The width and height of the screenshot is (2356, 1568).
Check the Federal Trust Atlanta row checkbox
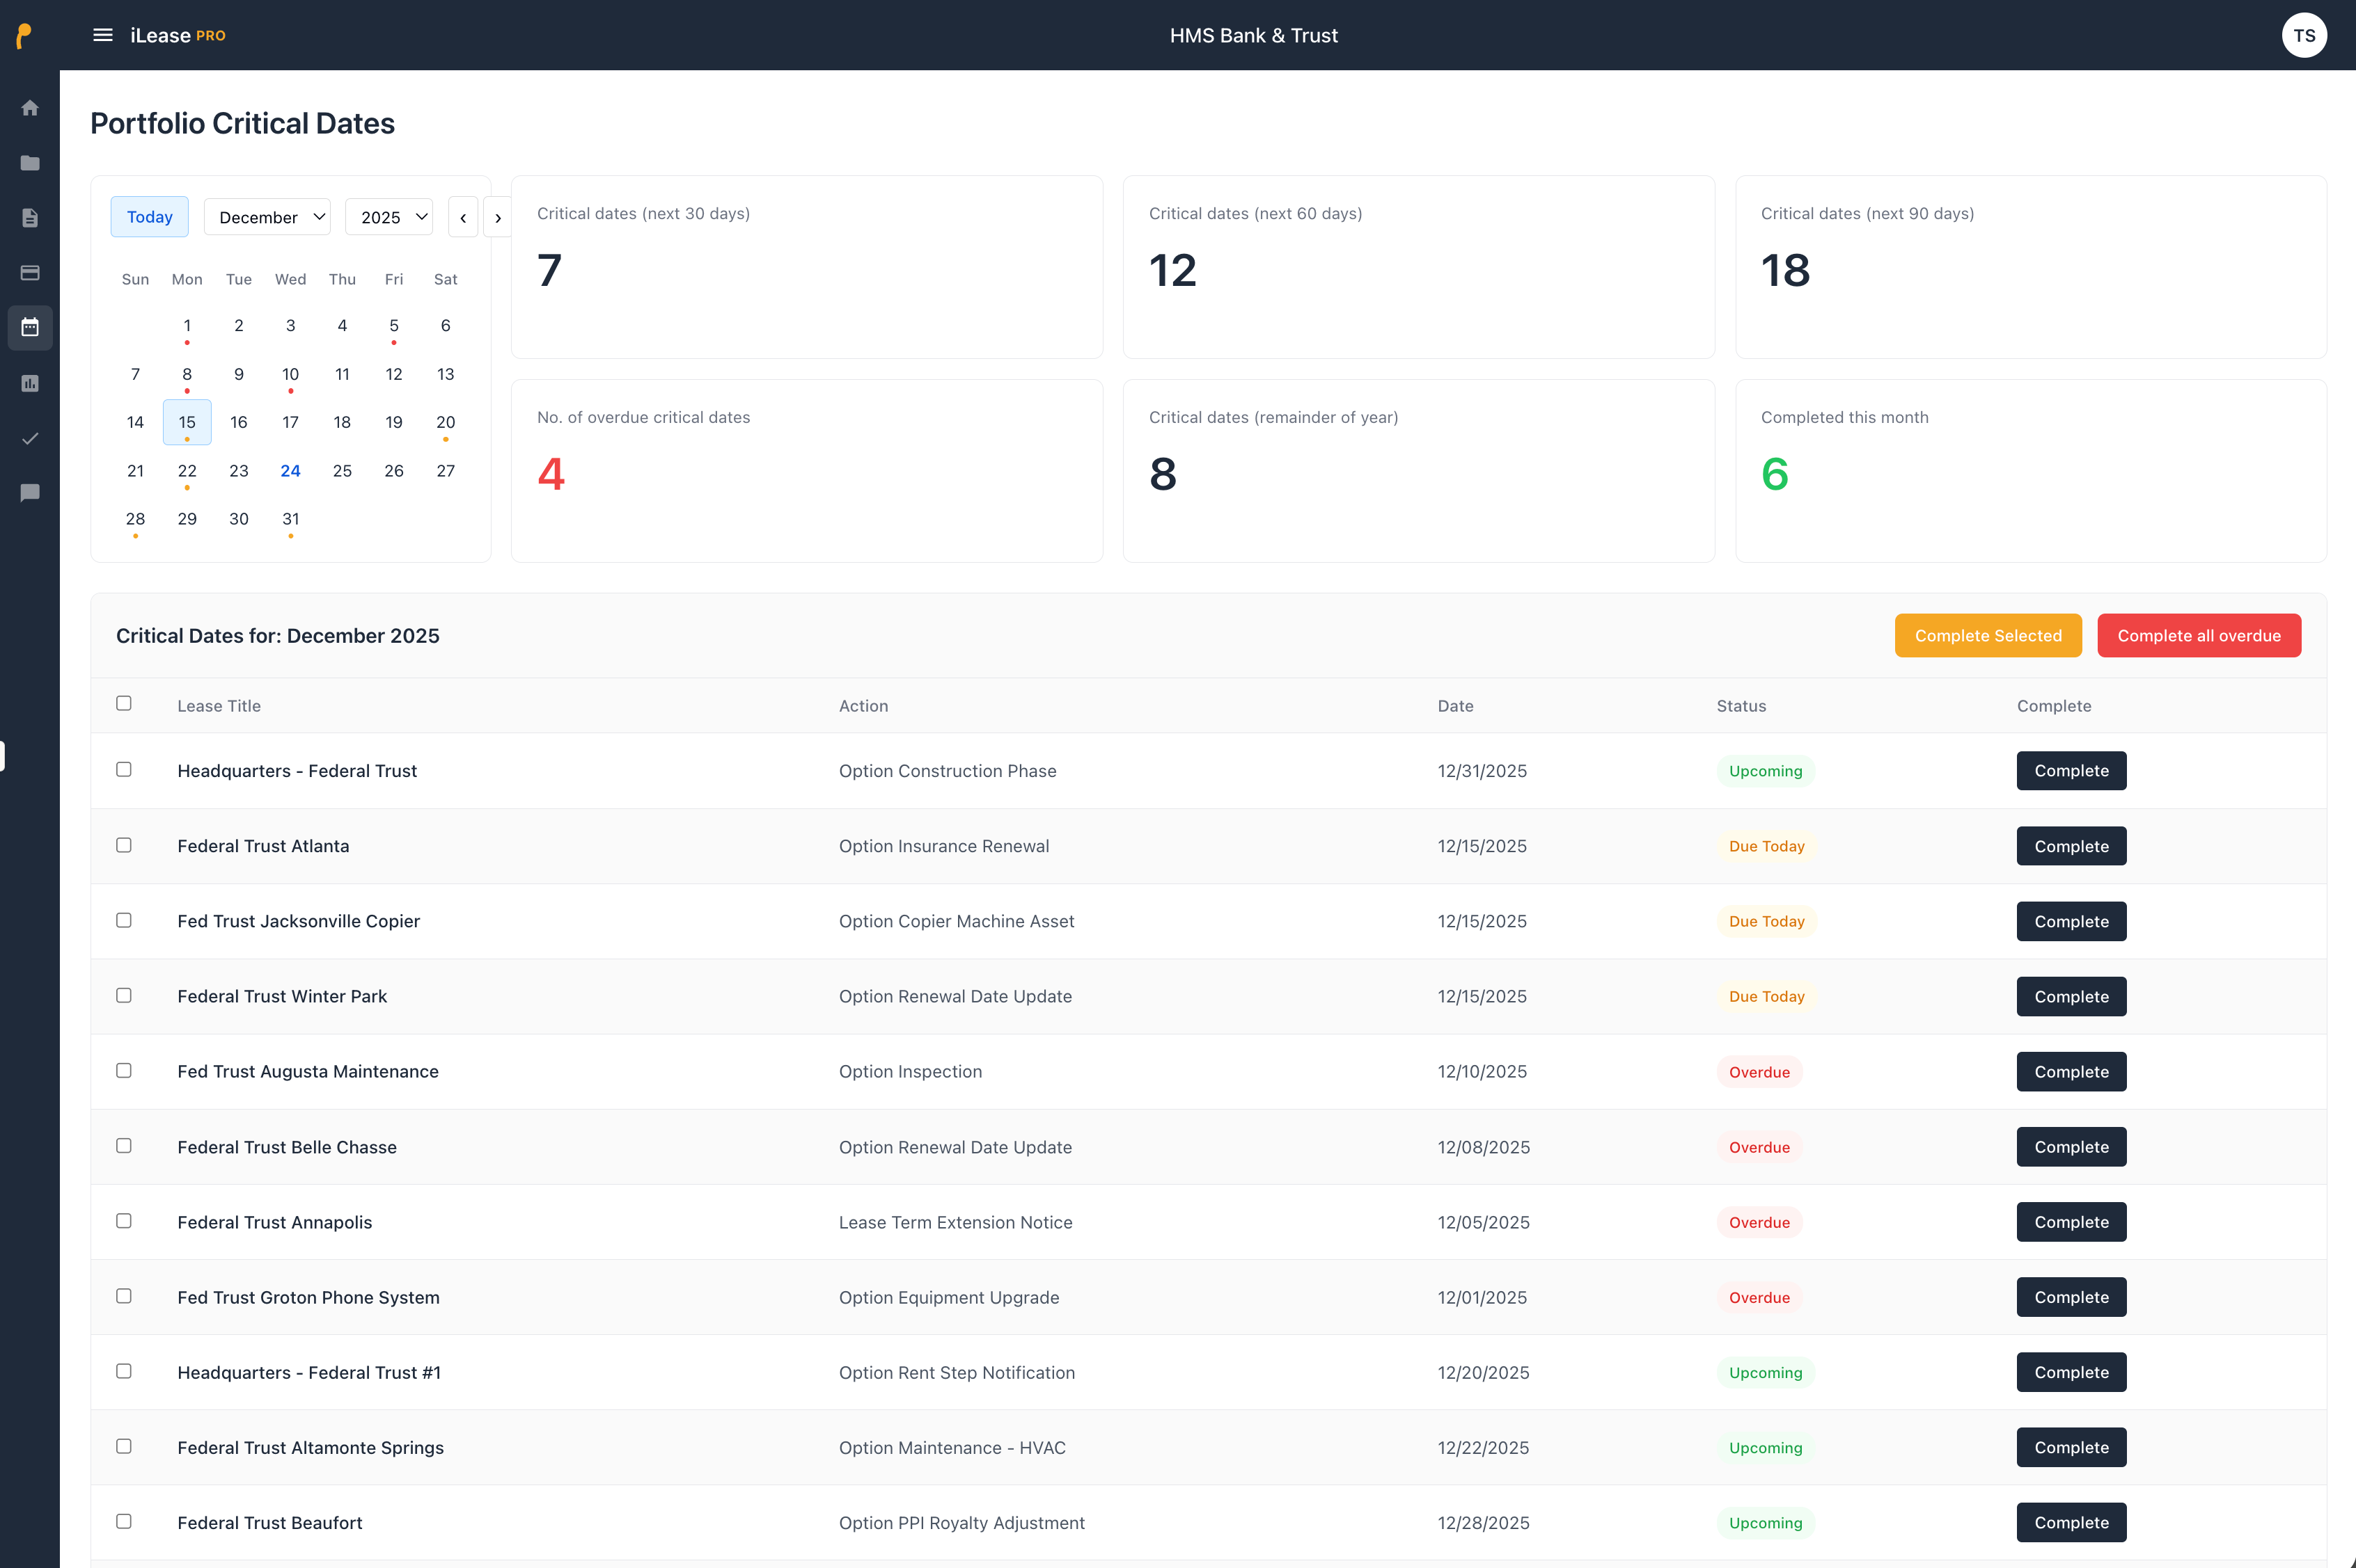click(124, 845)
